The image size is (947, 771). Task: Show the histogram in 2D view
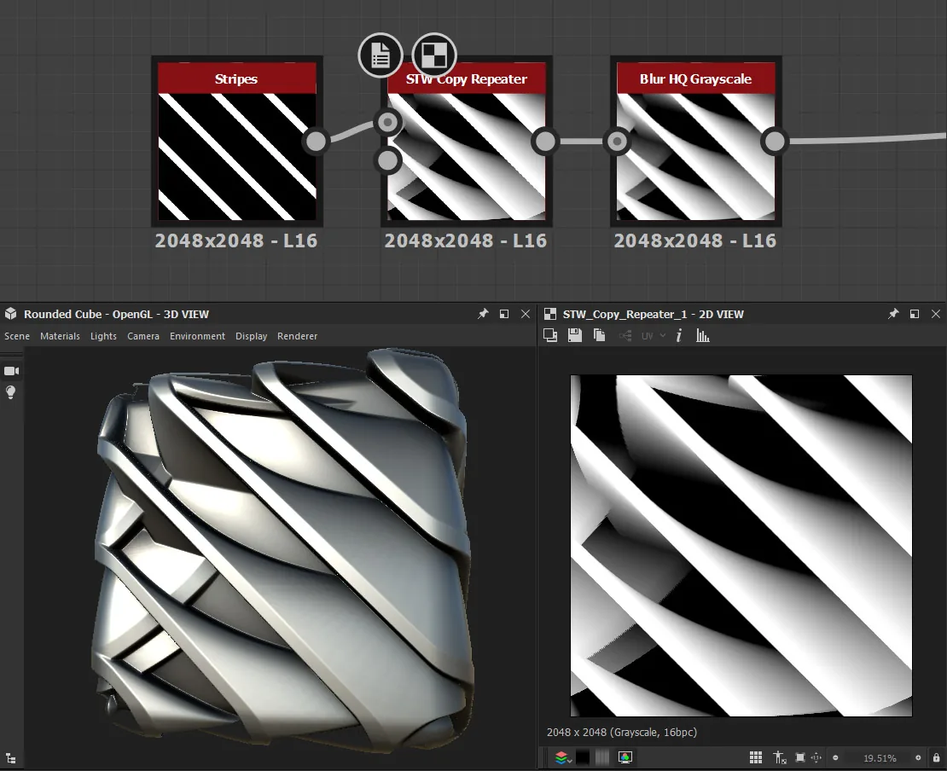[702, 336]
